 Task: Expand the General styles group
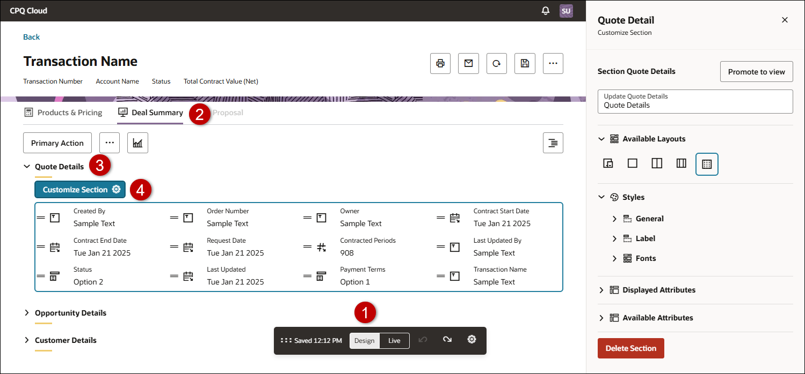coord(649,219)
